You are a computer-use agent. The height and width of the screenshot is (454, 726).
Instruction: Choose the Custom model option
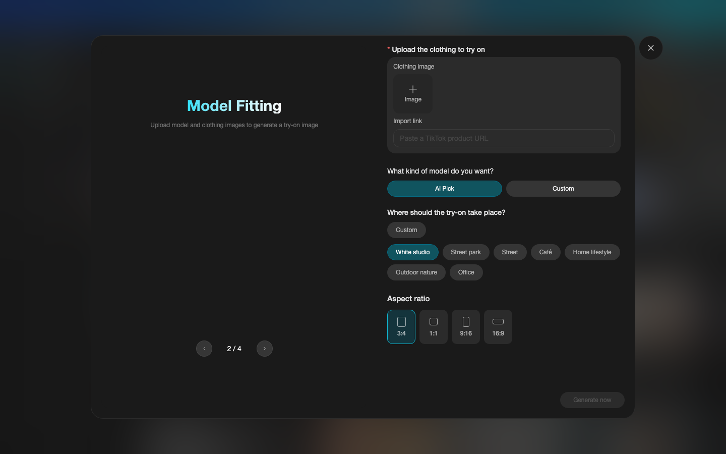(x=563, y=189)
